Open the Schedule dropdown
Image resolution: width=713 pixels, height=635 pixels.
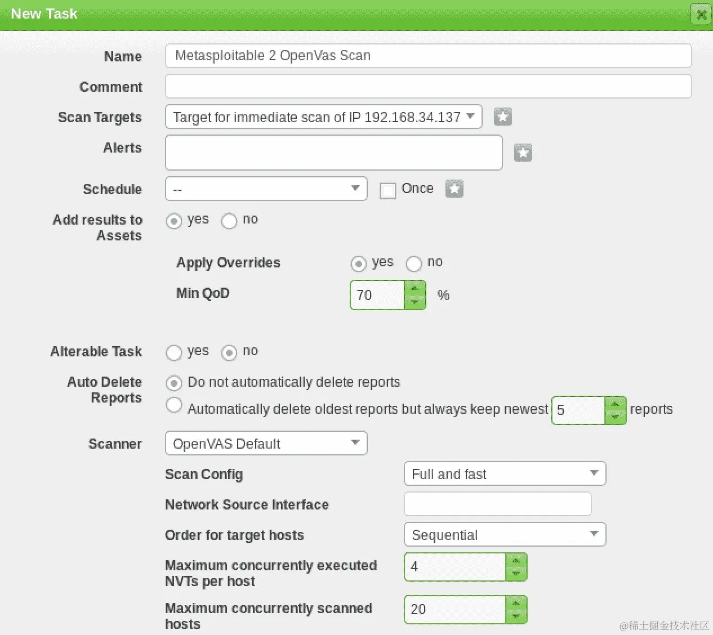point(266,189)
